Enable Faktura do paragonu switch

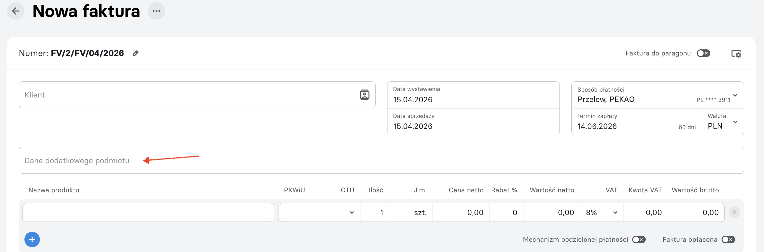click(704, 53)
